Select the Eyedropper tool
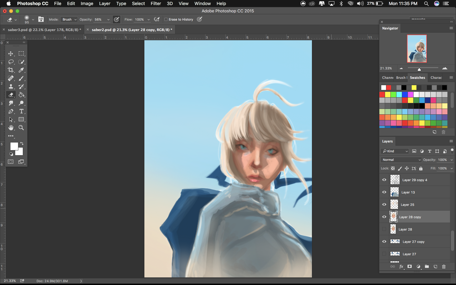The image size is (456, 285). pyautogui.click(x=21, y=70)
